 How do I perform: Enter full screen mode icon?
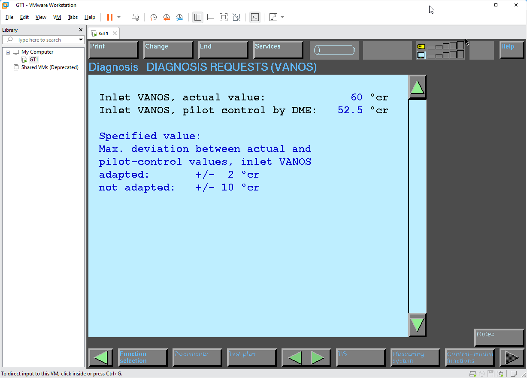click(223, 17)
